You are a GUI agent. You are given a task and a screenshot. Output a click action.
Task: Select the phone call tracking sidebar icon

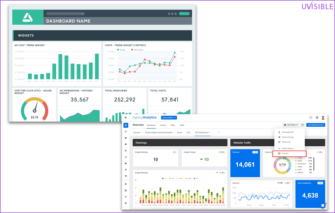126,157
